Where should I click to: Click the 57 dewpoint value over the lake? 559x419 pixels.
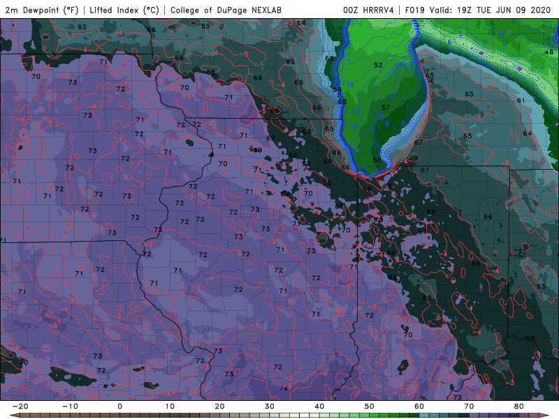[386, 108]
